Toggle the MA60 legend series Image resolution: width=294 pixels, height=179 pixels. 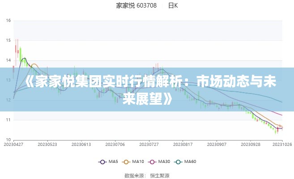pyautogui.click(x=185, y=162)
